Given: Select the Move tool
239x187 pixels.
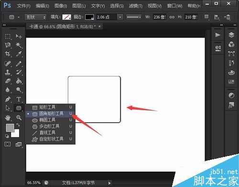Looking at the screenshot, I should point(19,36).
